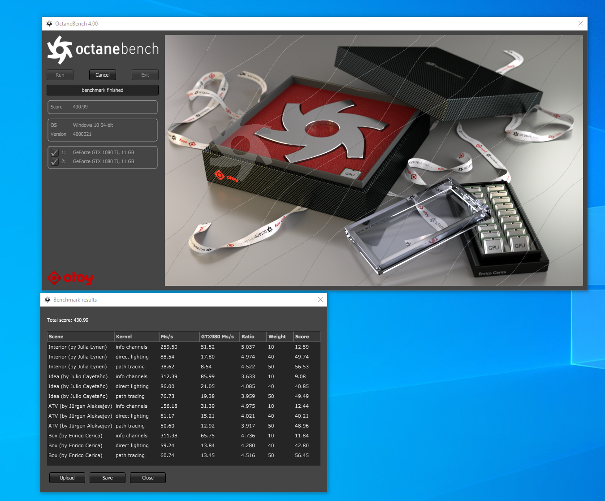The image size is (605, 501).
Task: Select the Idea info channels Ms/s value 312.39
Action: (x=169, y=376)
